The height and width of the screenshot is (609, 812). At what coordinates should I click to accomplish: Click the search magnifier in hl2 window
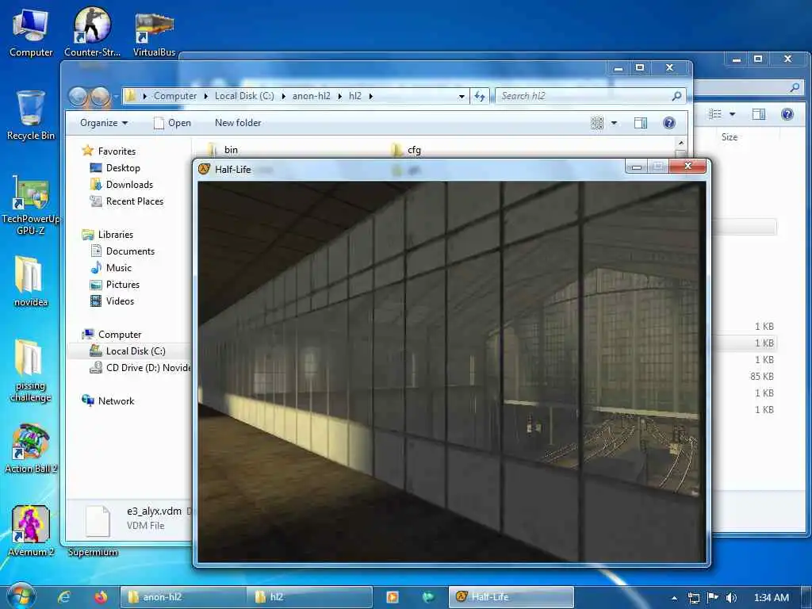(x=676, y=96)
